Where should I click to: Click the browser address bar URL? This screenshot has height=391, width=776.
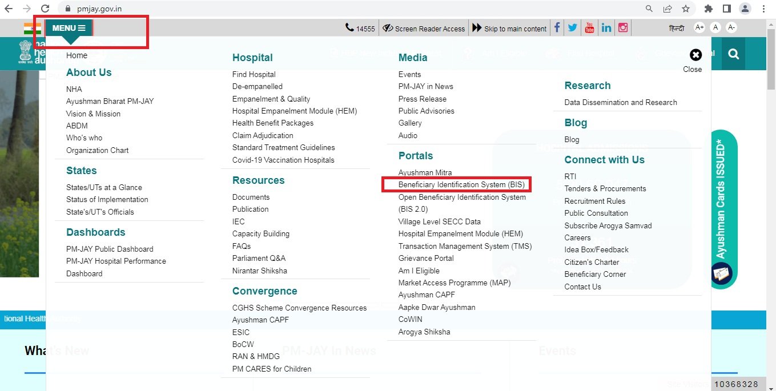99,9
